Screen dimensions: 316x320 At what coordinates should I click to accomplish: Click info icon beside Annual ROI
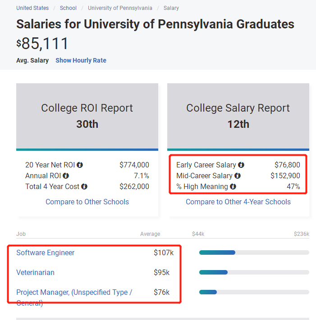66,176
